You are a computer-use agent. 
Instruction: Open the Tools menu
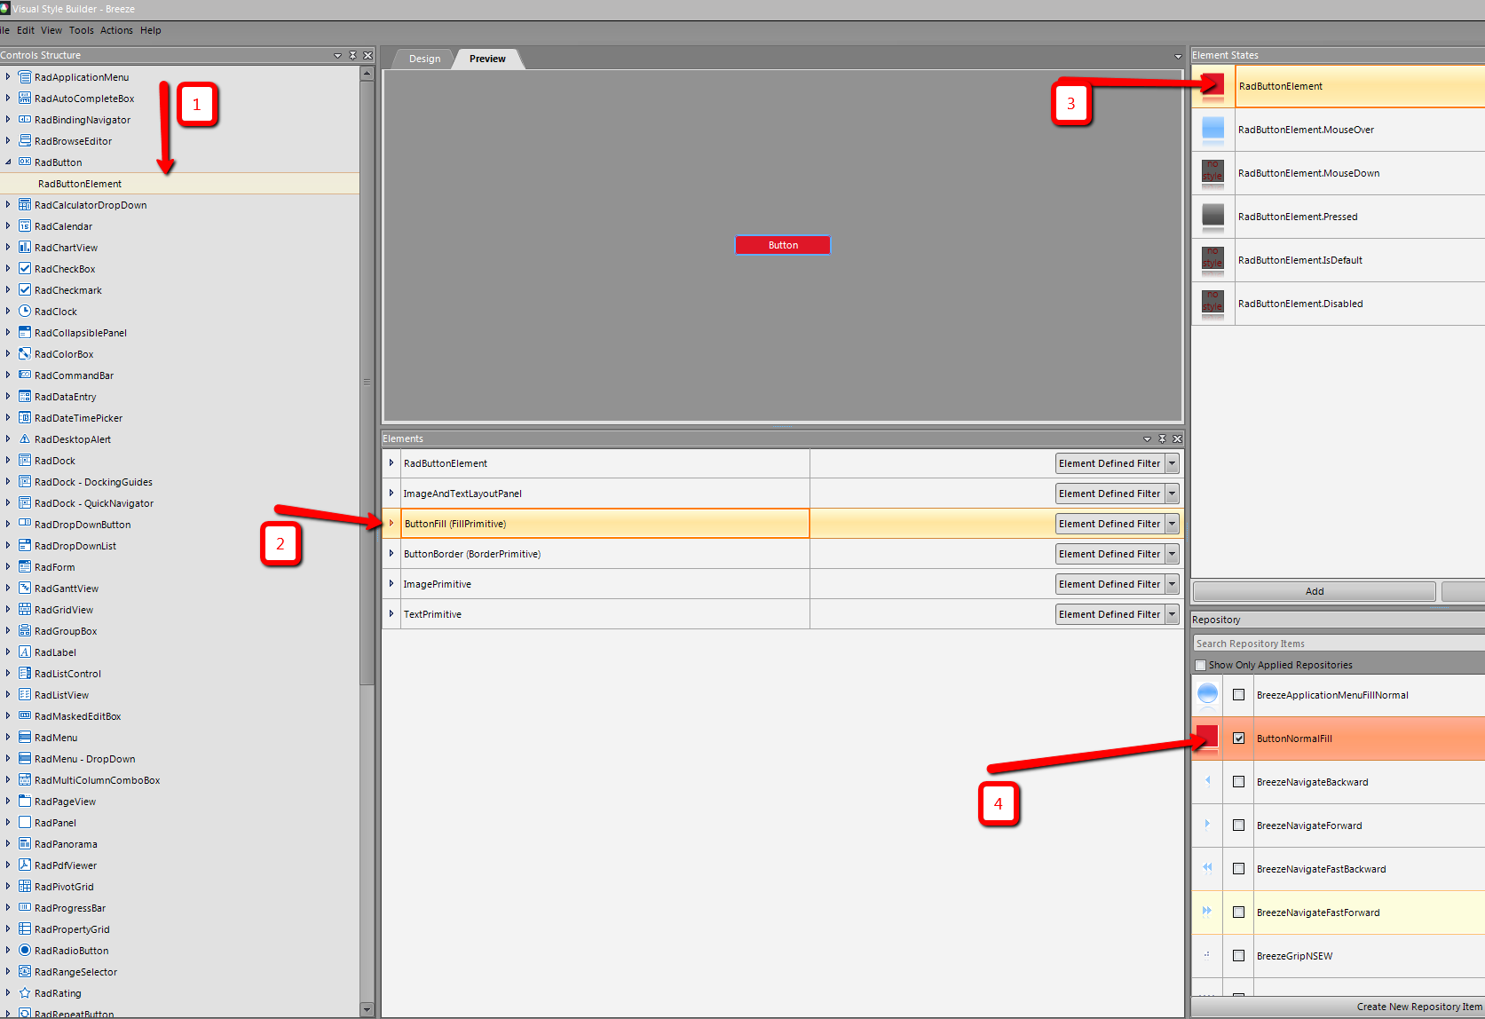(x=82, y=30)
